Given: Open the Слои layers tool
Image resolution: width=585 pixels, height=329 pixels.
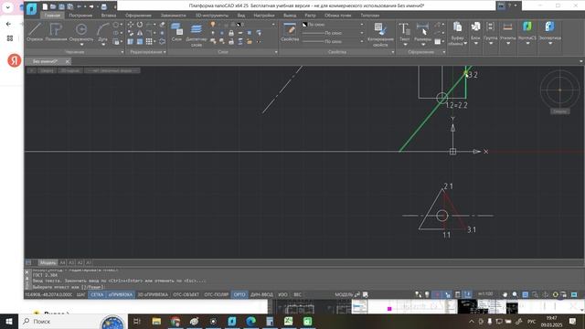Looking at the screenshot, I should [x=176, y=32].
